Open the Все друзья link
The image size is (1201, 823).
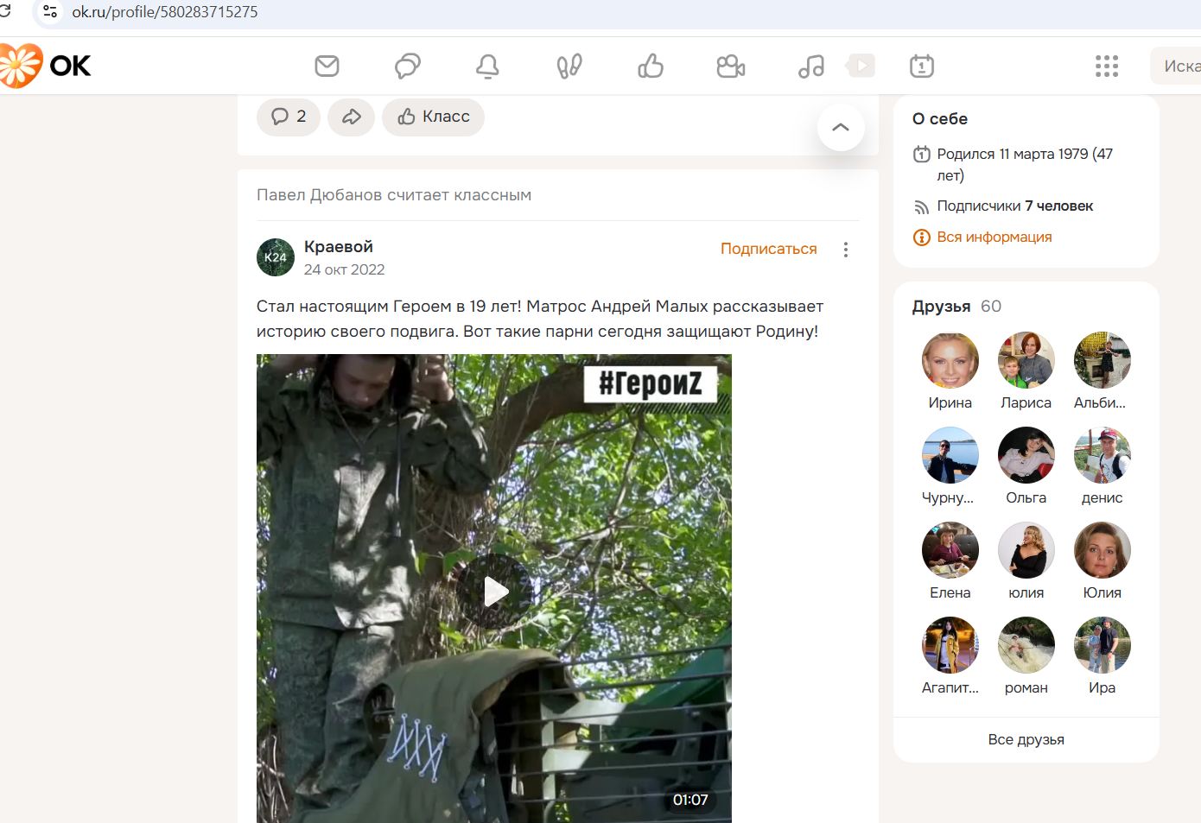[1026, 739]
